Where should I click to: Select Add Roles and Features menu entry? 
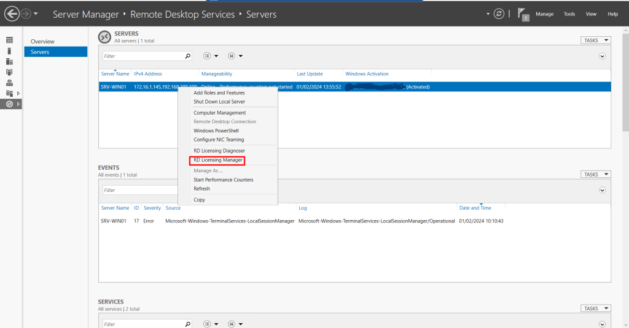point(219,93)
